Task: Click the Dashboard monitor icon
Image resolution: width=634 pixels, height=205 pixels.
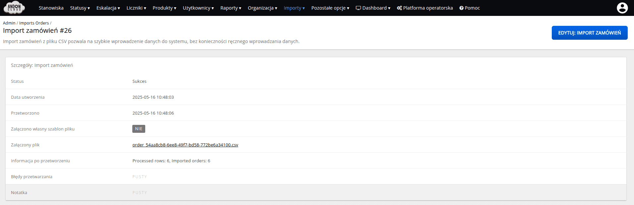Action: pyautogui.click(x=358, y=8)
